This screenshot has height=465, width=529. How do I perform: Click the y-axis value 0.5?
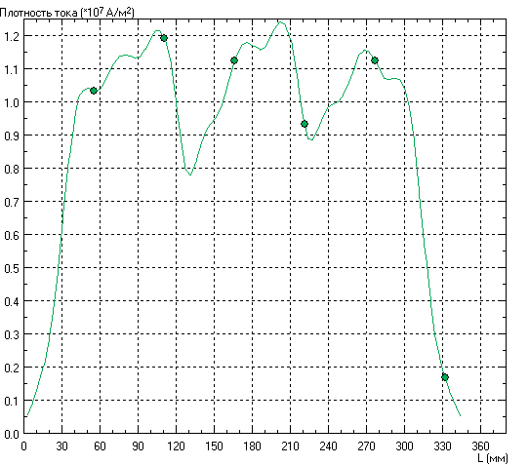click(12, 269)
